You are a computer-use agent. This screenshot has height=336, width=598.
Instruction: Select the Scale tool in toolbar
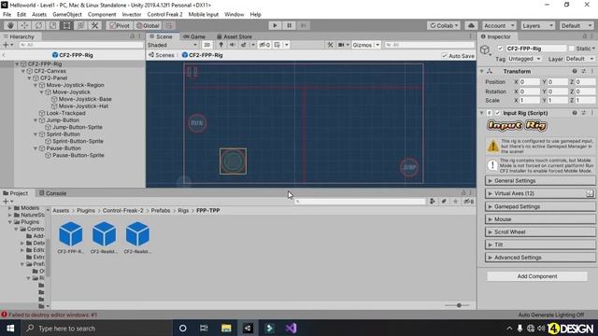(52, 25)
